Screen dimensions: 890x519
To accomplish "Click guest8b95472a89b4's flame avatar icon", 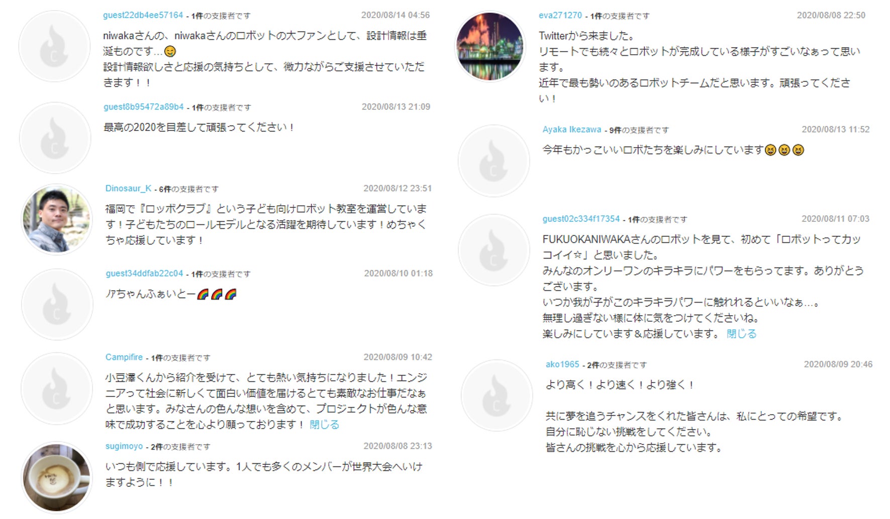I will click(55, 138).
